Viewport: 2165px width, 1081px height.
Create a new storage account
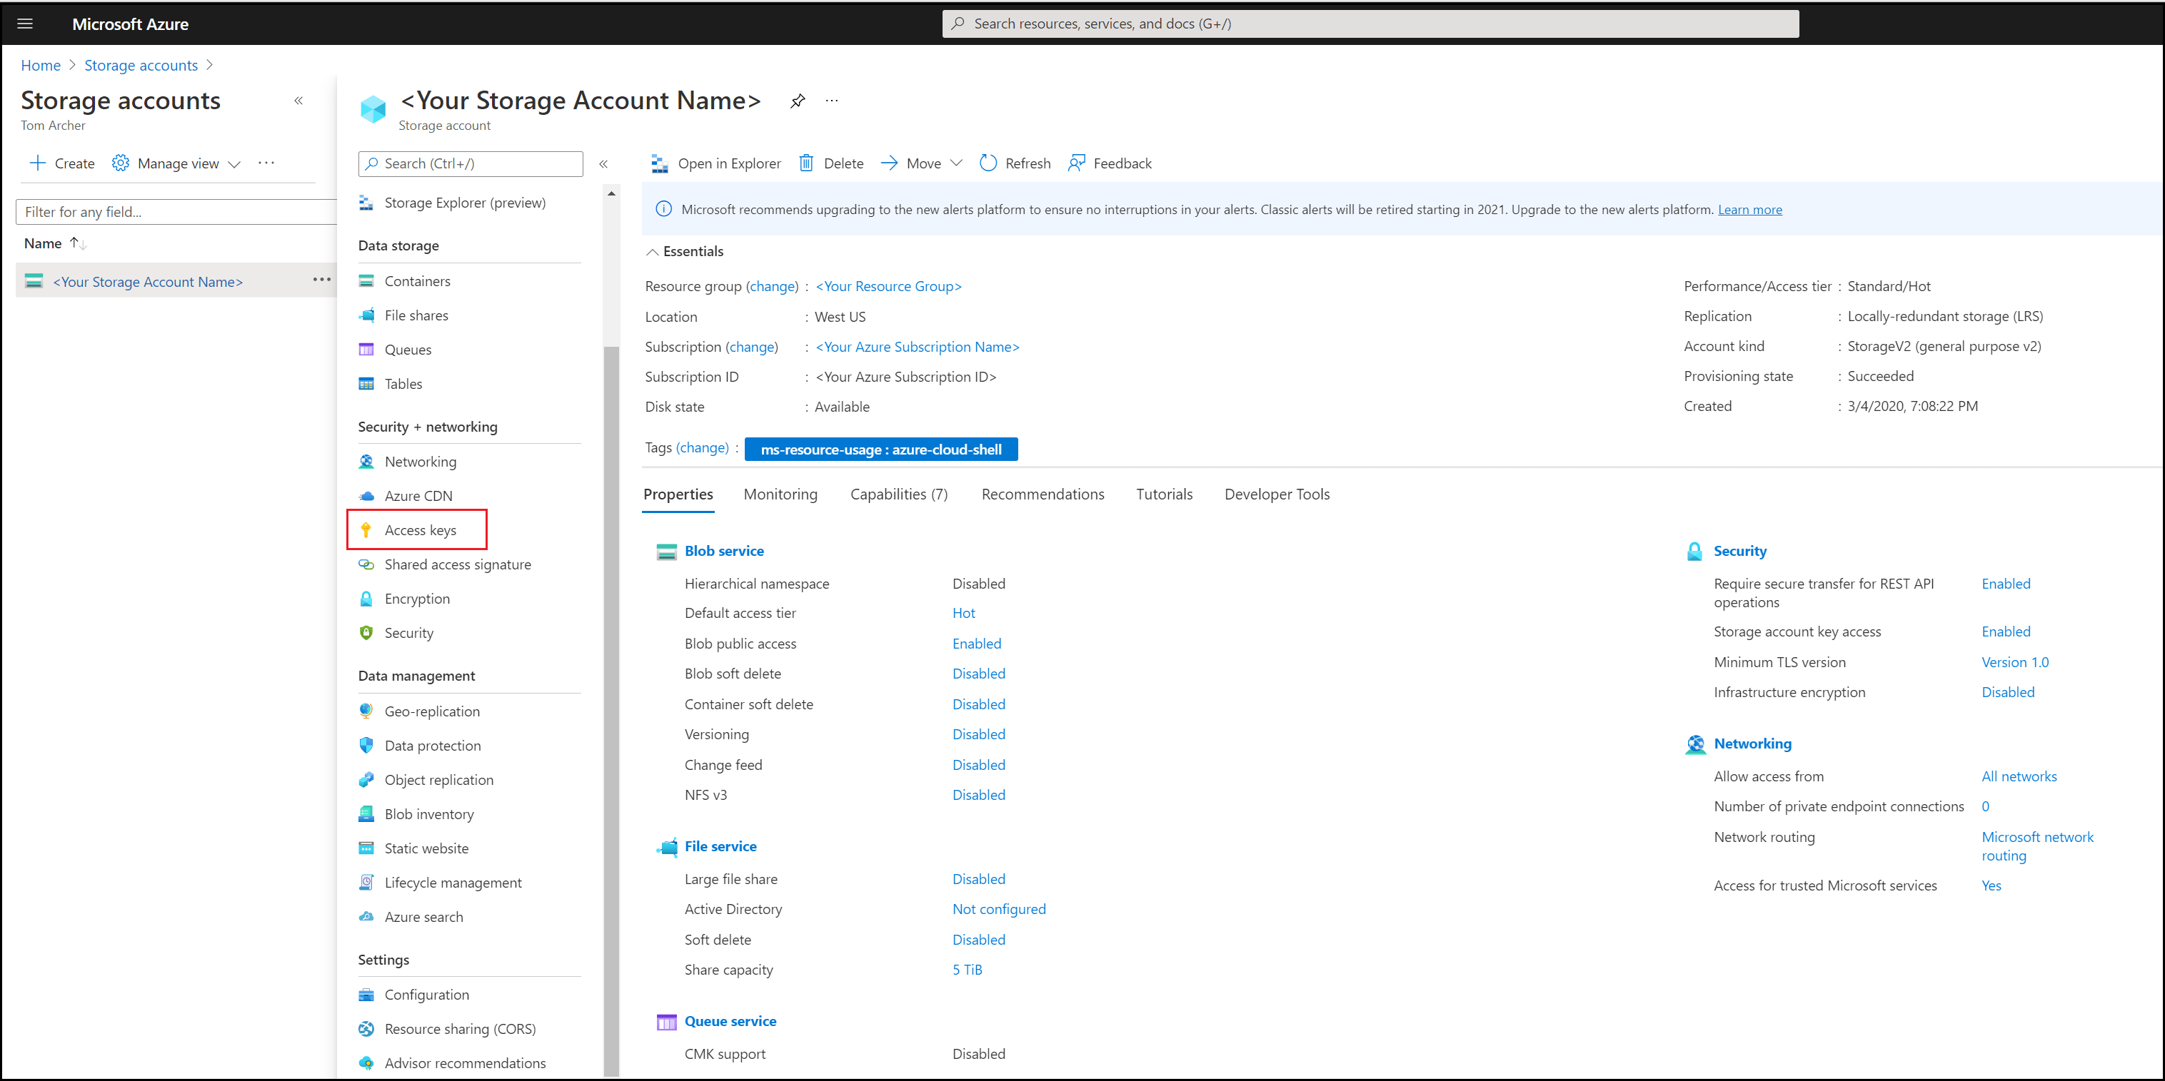pos(61,163)
